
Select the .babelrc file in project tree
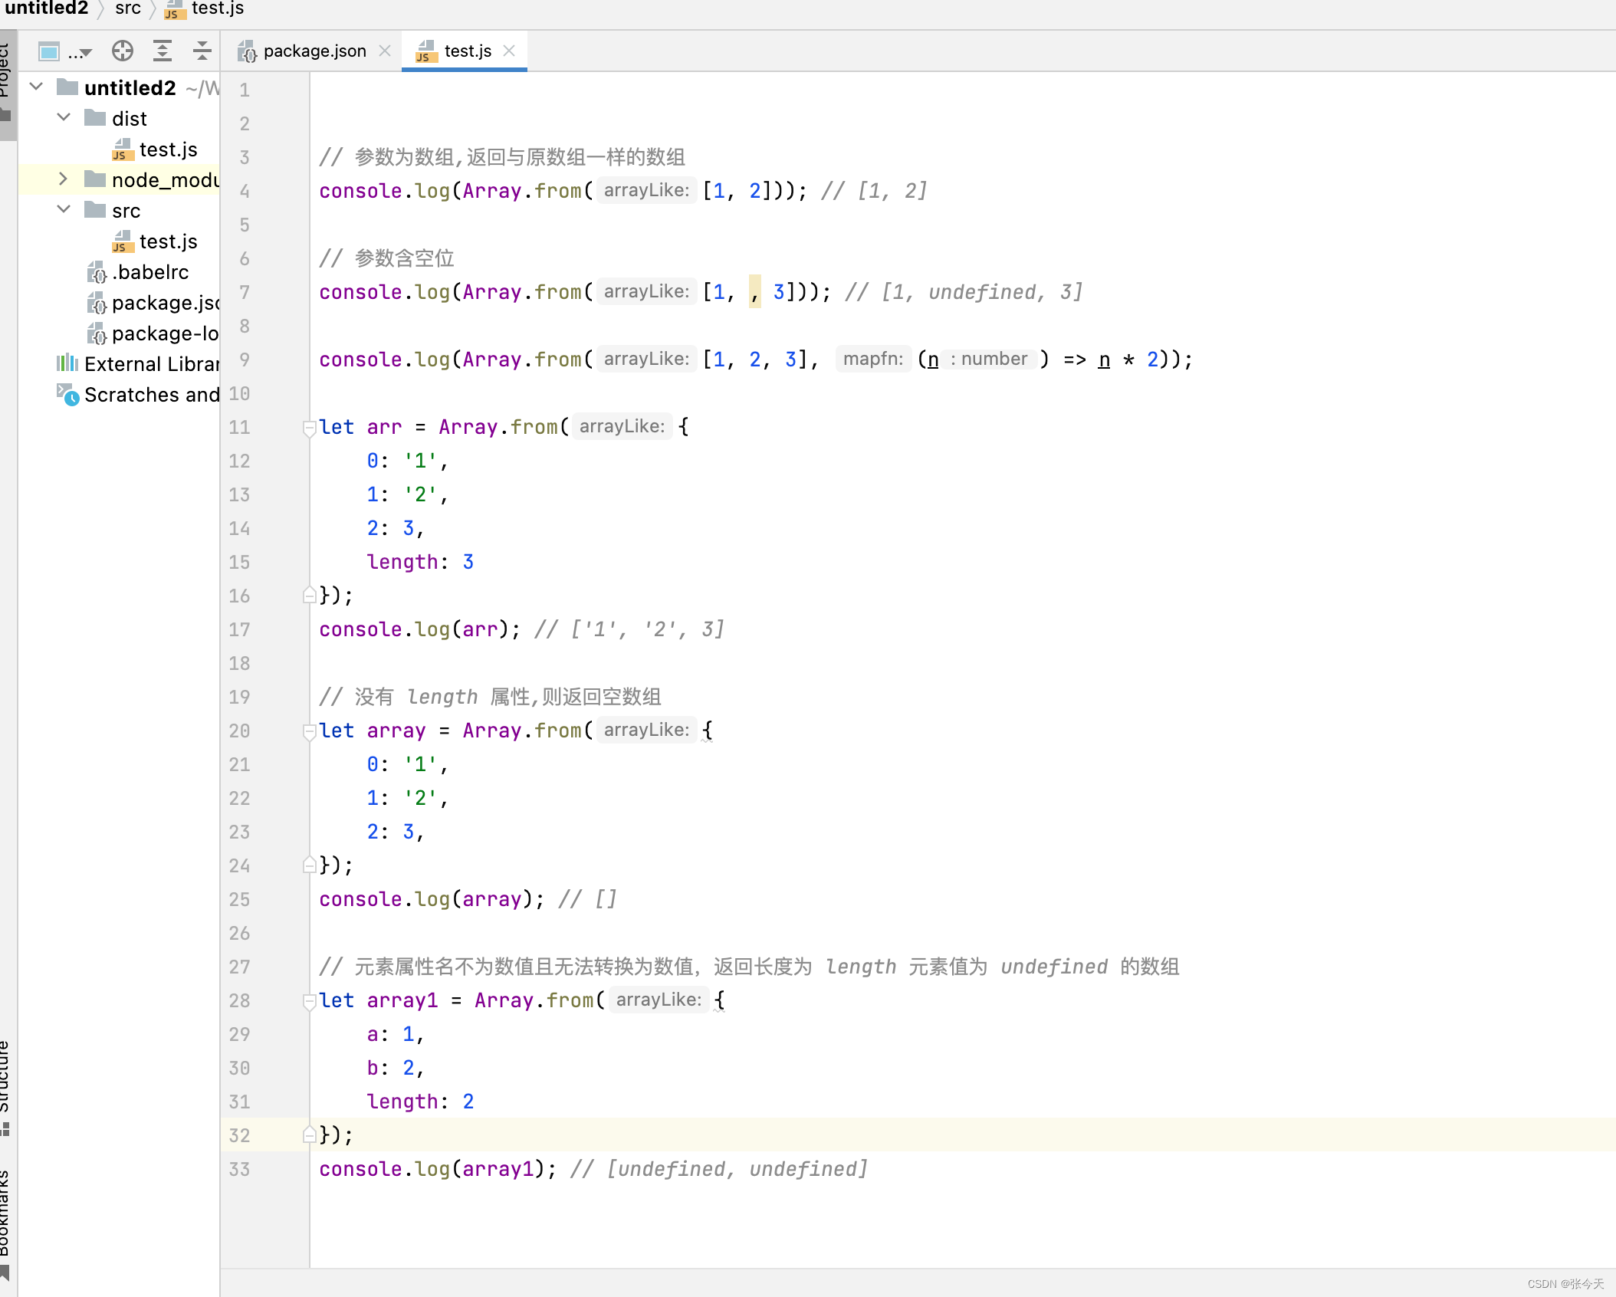click(150, 272)
